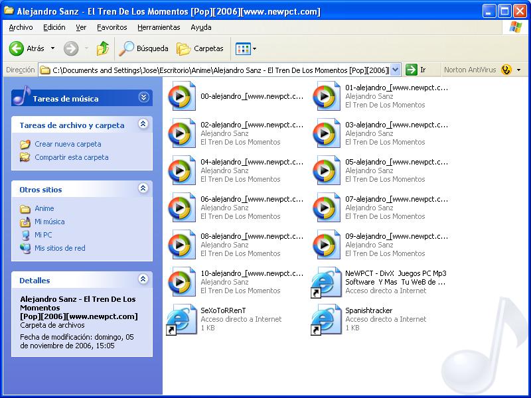Click the Norton AntiVirus toolbar icon
531x398 pixels.
506,70
